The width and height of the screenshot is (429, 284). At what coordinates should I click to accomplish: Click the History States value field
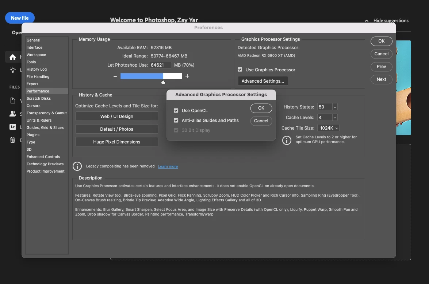325,107
